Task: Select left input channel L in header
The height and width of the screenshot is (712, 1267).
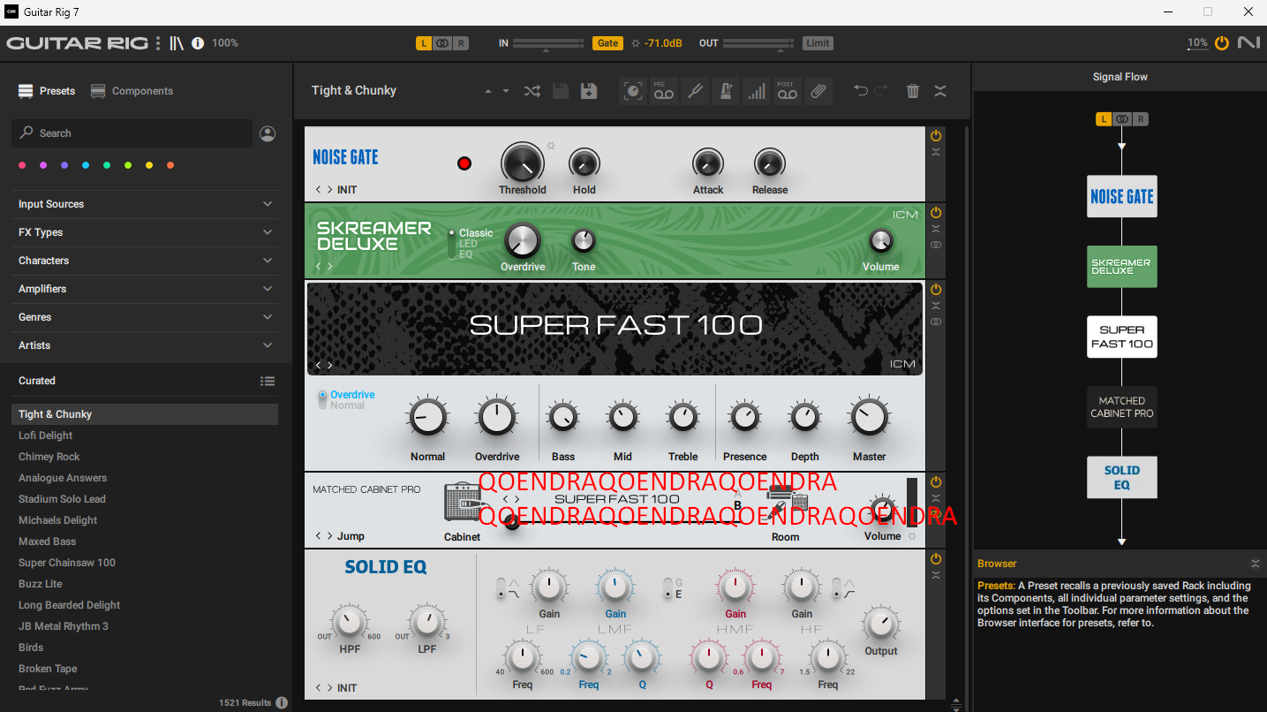Action: (424, 42)
